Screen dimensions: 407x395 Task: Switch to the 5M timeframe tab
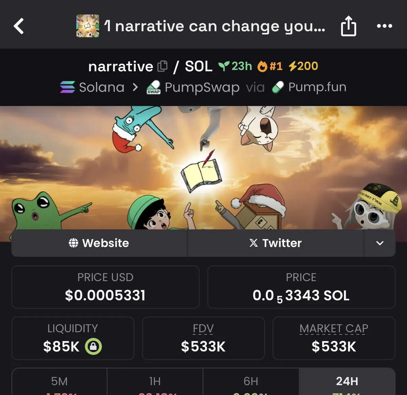(59, 382)
